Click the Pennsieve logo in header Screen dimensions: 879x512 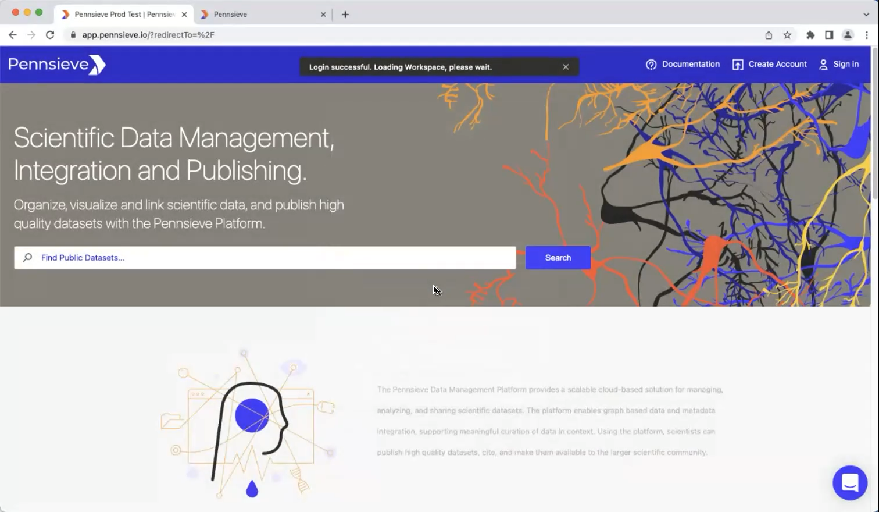click(x=57, y=64)
